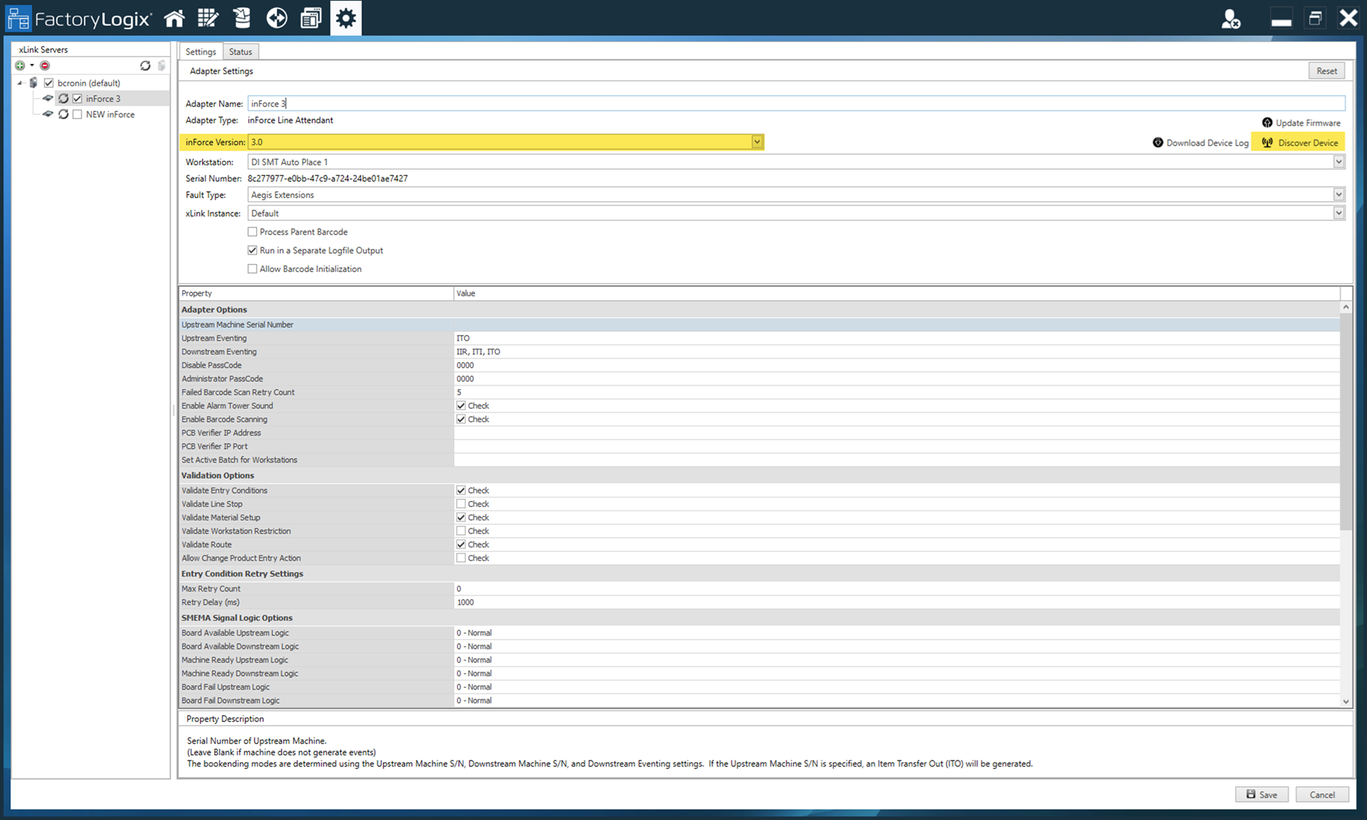Click the property grid scroll-up arrow
The height and width of the screenshot is (820, 1367).
coord(1345,308)
